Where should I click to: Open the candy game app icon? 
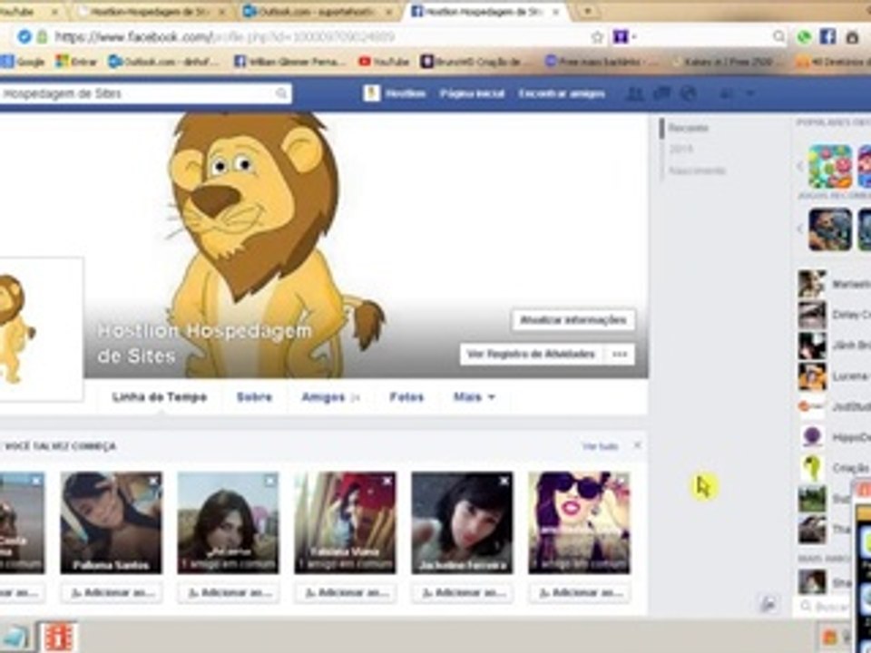coord(830,166)
